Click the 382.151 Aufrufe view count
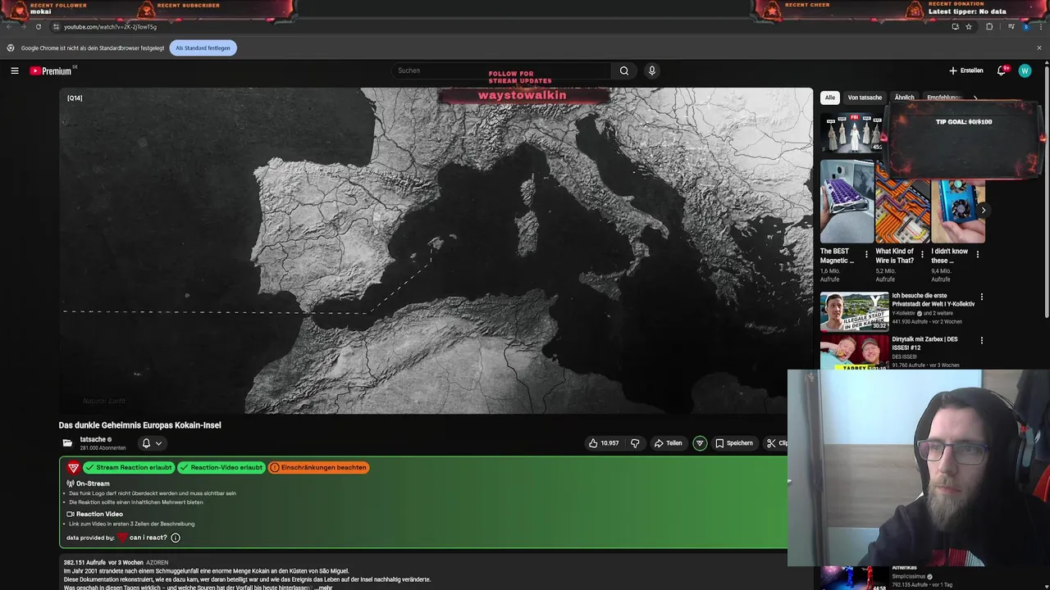1050x590 pixels. (85, 563)
